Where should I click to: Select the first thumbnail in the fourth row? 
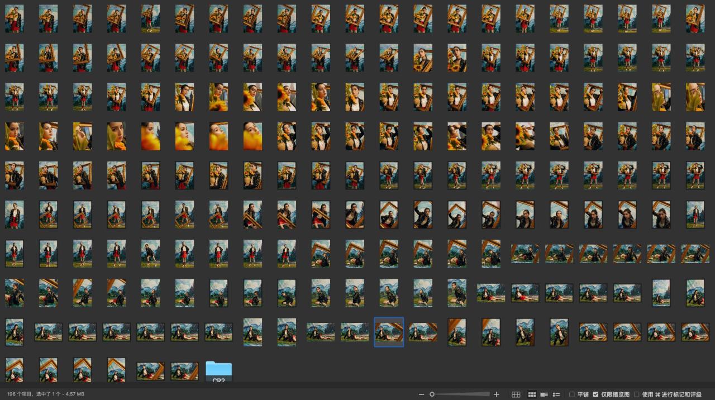tap(14, 136)
